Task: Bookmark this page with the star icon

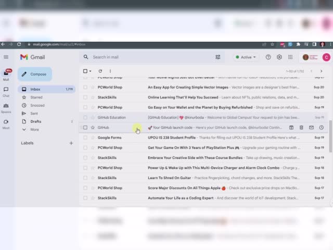Action: pyautogui.click(x=272, y=44)
